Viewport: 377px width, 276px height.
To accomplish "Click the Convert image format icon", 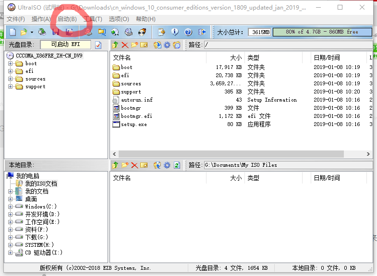I will tap(102, 32).
